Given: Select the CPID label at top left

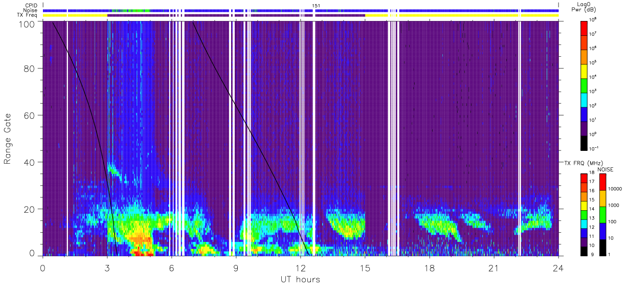Looking at the screenshot, I should click(31, 6).
